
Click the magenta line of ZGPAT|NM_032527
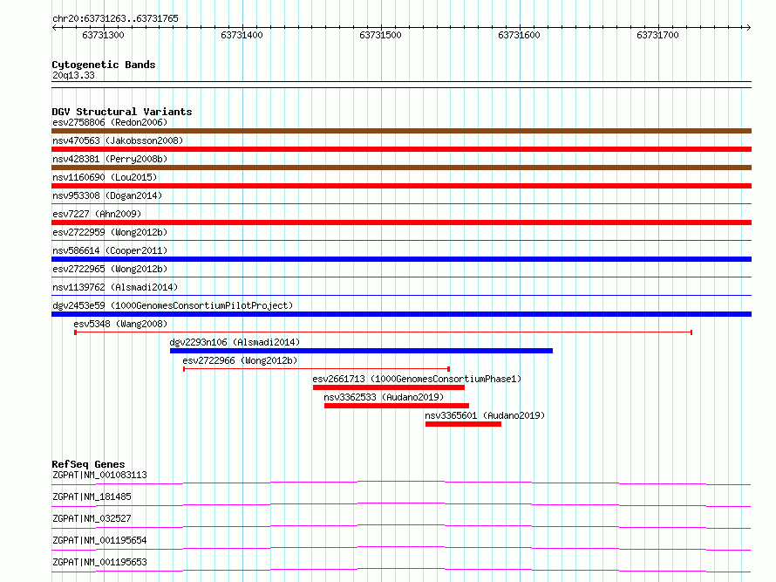click(401, 526)
